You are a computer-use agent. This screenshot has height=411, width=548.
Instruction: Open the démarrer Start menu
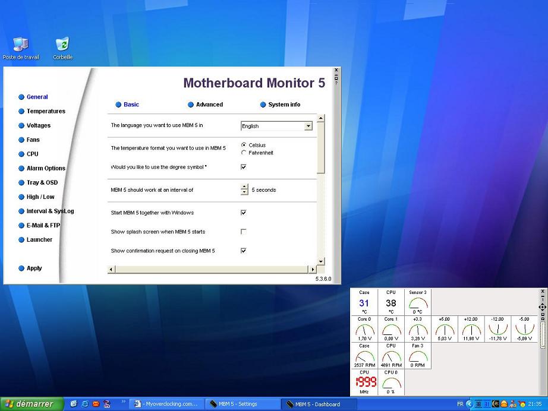click(x=32, y=404)
